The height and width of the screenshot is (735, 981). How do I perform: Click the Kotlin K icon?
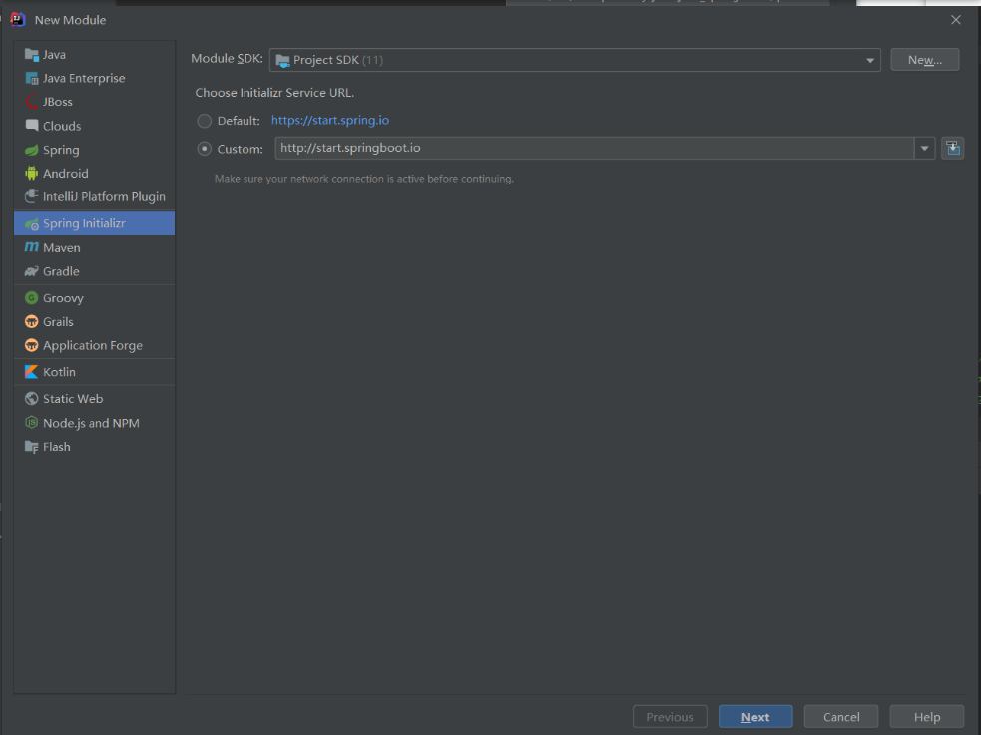pyautogui.click(x=31, y=372)
